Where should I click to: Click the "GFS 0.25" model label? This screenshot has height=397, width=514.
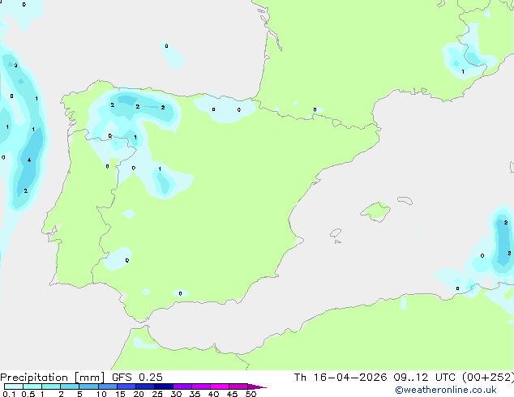point(137,378)
